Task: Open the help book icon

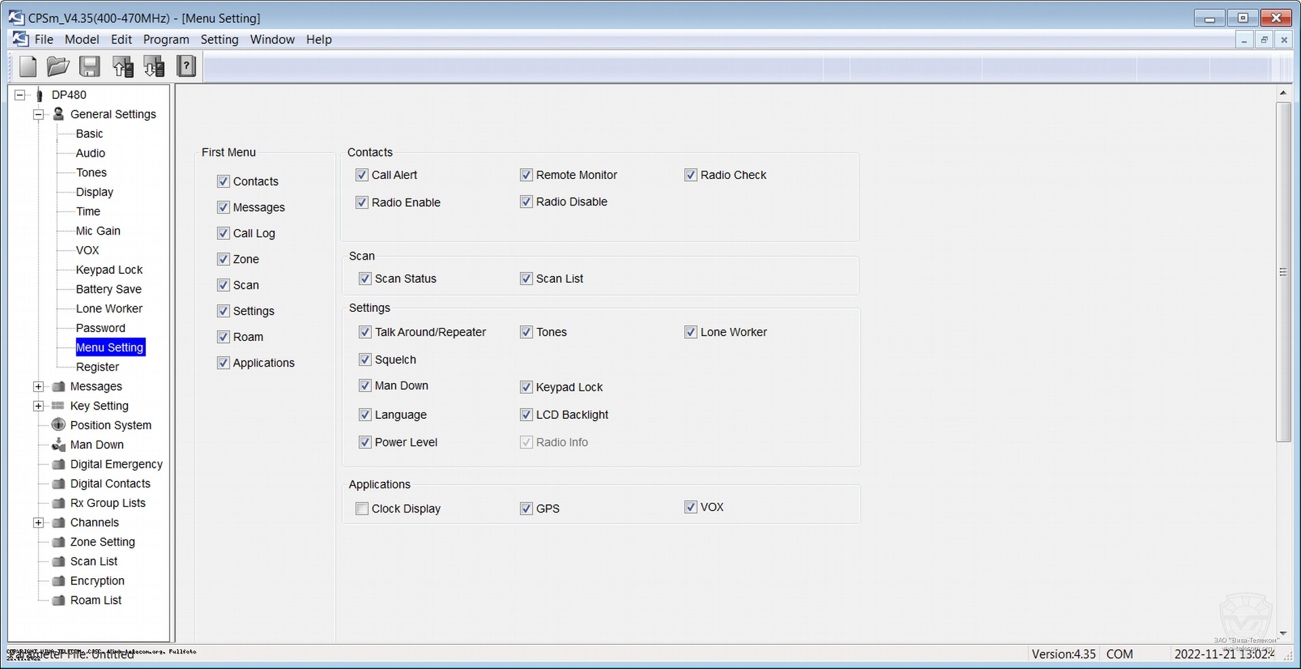Action: pos(186,66)
